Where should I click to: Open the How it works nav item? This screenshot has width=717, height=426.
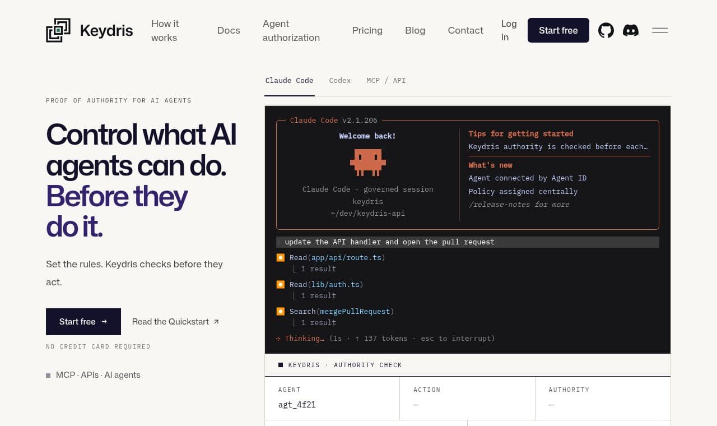(x=165, y=30)
